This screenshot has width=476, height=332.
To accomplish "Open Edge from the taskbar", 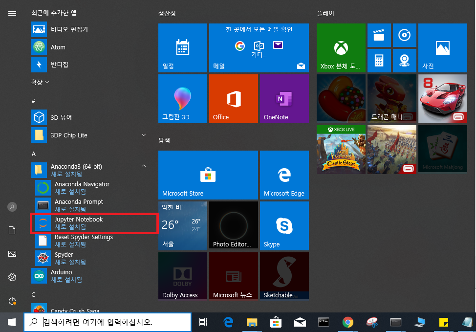I will (228, 322).
